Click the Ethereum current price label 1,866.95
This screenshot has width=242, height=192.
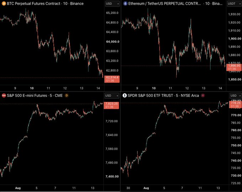(x=234, y=67)
